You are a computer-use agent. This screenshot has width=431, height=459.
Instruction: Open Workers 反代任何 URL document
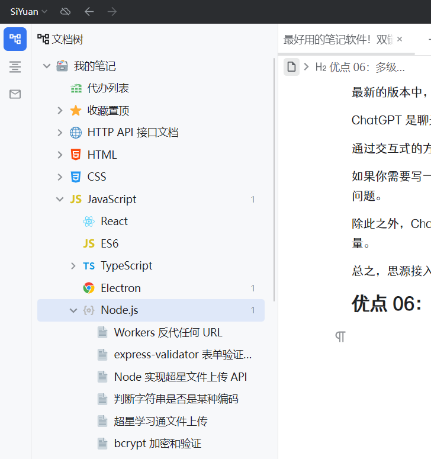(168, 332)
